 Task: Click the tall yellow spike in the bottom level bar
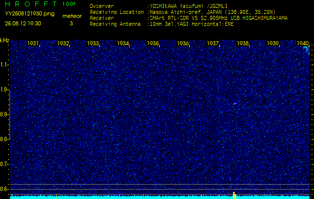(234, 195)
